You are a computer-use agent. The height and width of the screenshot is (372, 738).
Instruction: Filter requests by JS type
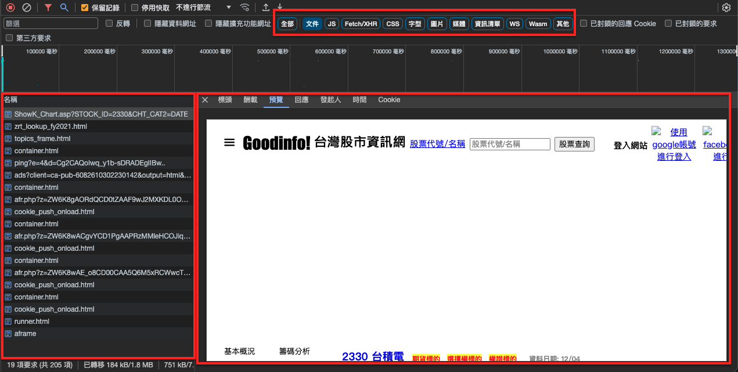[332, 24]
